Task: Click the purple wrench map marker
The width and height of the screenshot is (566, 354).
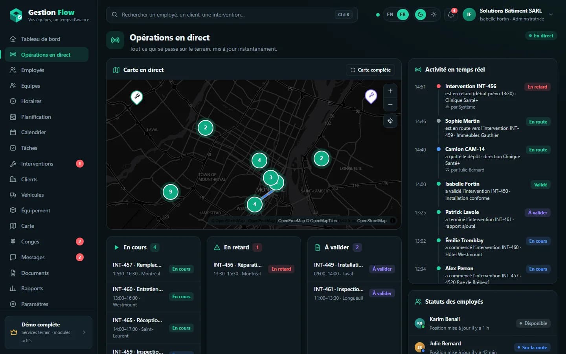Action: point(371,96)
